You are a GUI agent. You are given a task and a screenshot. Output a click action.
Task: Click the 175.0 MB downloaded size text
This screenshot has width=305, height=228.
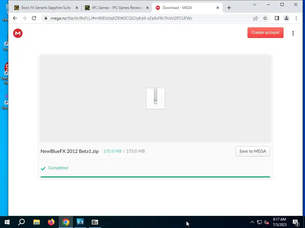(x=112, y=151)
